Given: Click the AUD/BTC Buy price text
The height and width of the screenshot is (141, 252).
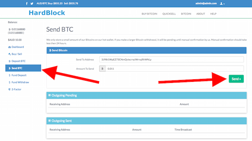Looking at the screenshot, I should tap(50, 3).
